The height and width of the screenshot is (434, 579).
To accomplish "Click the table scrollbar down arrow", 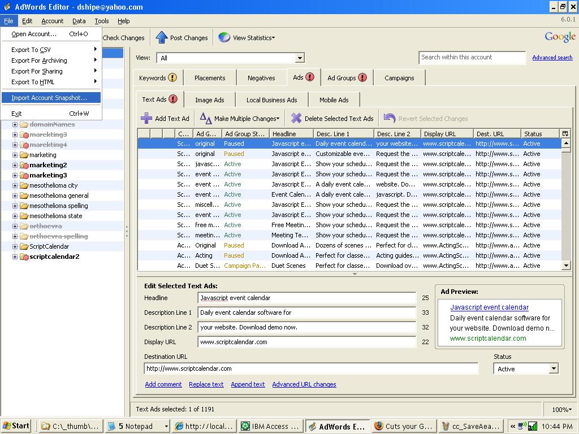I will [x=565, y=265].
